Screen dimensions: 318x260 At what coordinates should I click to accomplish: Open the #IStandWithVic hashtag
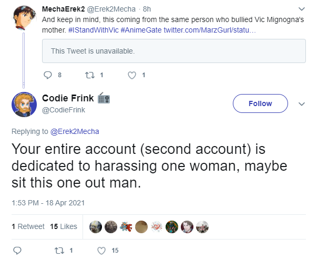tap(94, 30)
